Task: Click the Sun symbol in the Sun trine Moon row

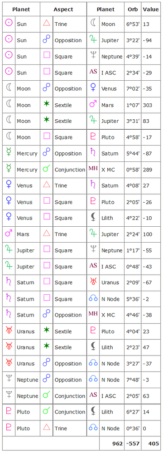Action: (9, 24)
